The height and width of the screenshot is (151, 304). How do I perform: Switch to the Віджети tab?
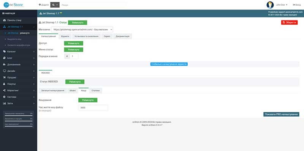point(65,36)
